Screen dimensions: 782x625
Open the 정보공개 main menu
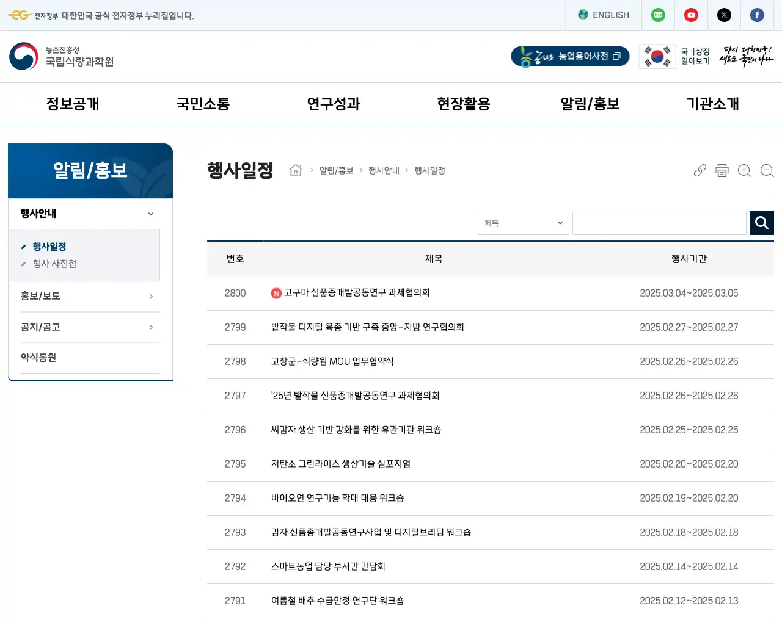coord(73,104)
